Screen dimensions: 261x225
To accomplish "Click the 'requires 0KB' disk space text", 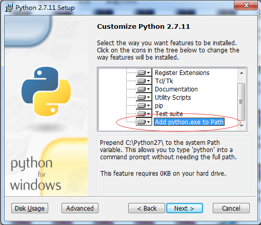I will [163, 174].
